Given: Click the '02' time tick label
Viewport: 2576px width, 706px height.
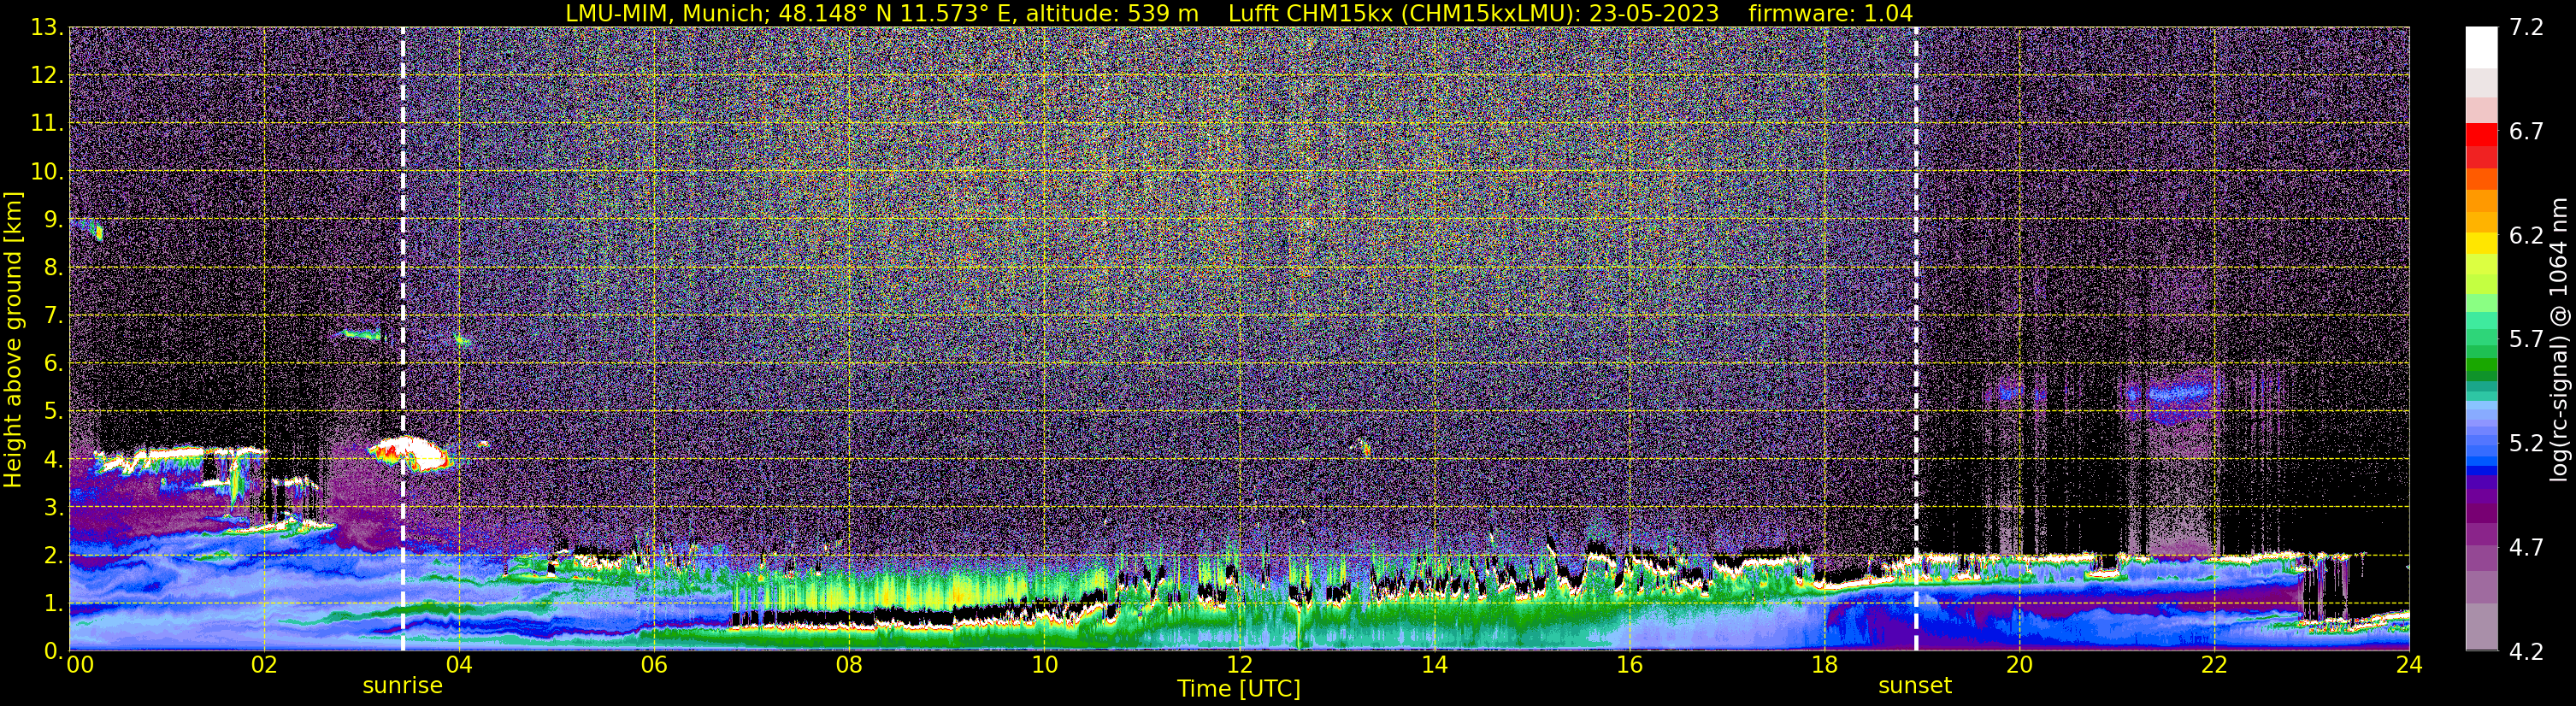Looking at the screenshot, I should [264, 664].
